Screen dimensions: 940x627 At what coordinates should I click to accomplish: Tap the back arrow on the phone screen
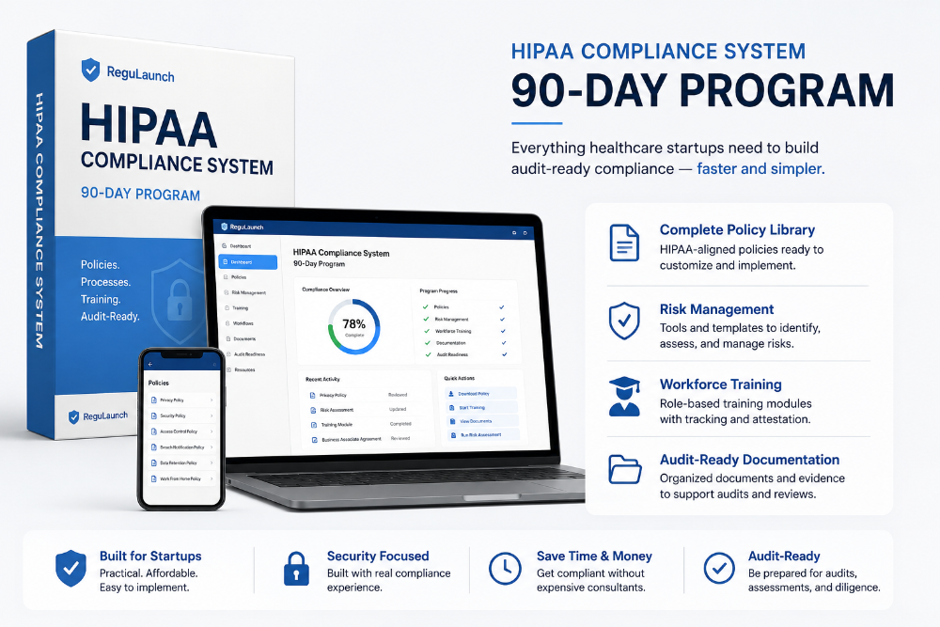click(x=149, y=364)
